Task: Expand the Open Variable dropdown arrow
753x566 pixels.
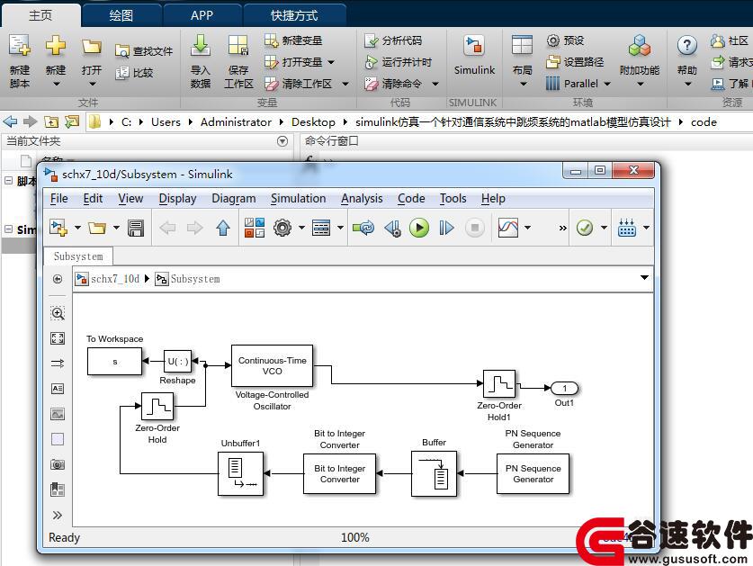Action: (x=331, y=62)
